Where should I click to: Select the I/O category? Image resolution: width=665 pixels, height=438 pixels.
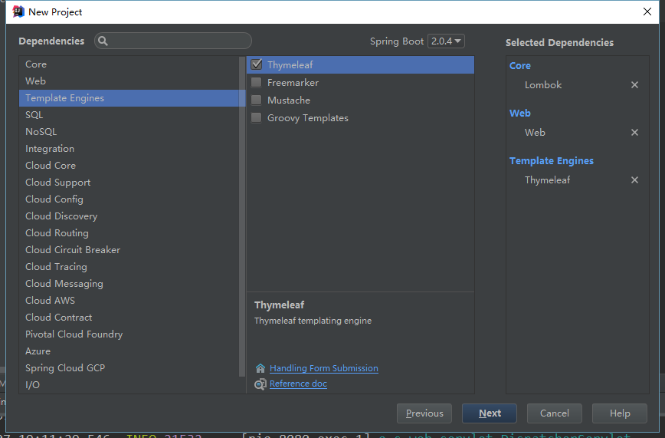pyautogui.click(x=129, y=385)
